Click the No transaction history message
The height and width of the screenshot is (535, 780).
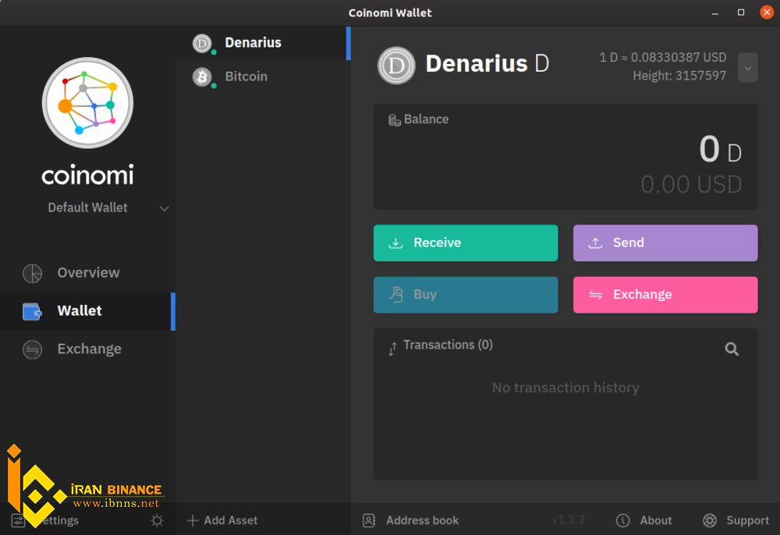(565, 388)
